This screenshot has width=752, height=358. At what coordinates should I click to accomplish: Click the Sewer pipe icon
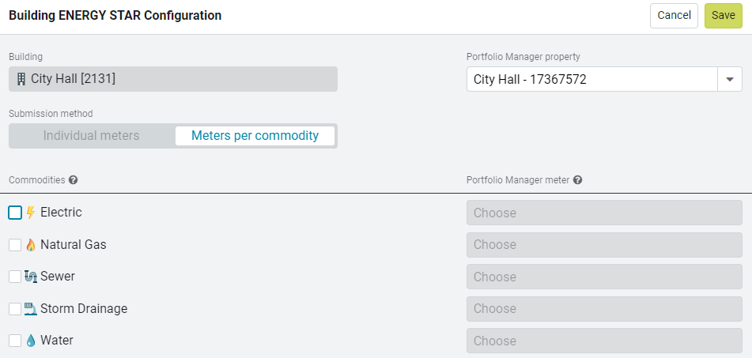pos(31,277)
